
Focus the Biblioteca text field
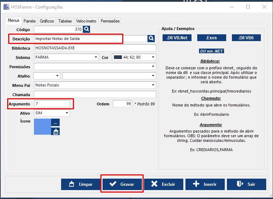point(95,48)
